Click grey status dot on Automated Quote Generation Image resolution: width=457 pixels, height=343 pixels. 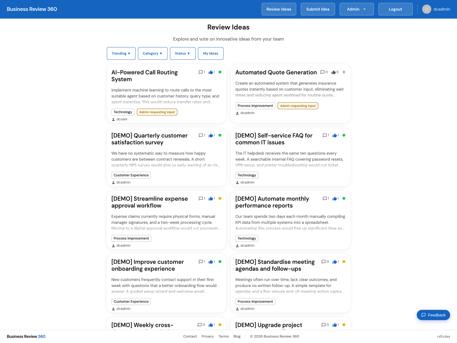tap(344, 72)
